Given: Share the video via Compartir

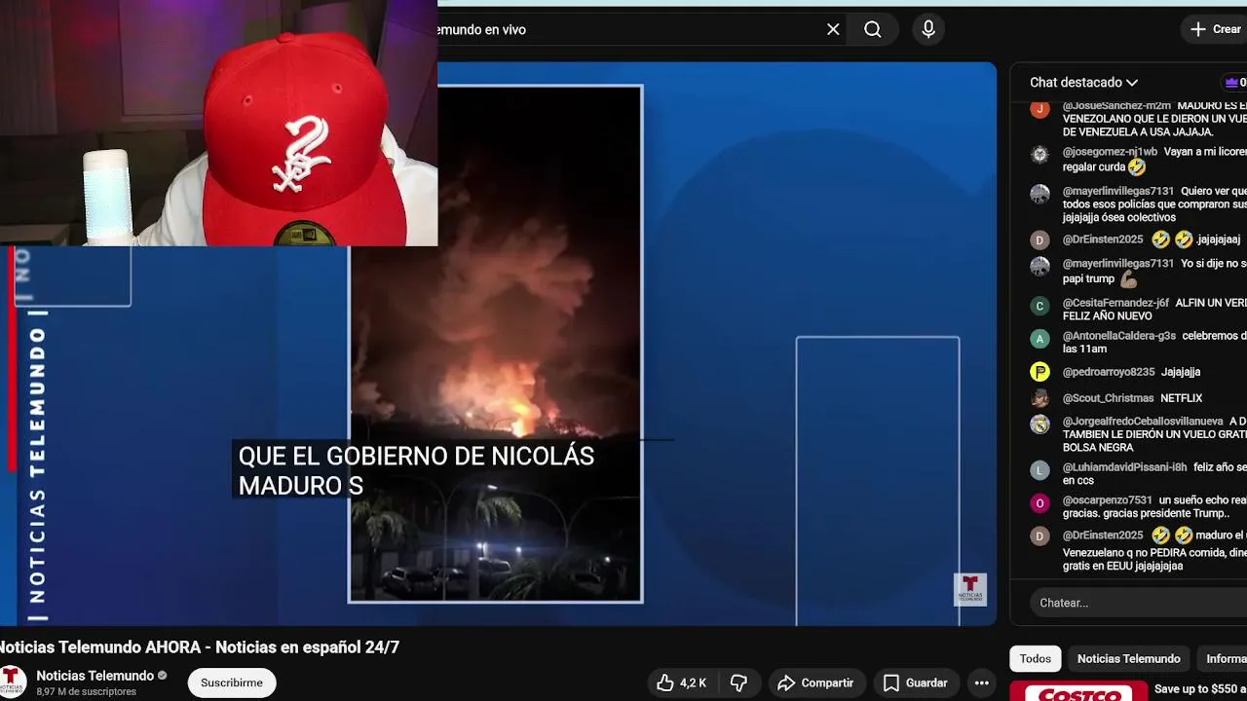Looking at the screenshot, I should point(815,683).
